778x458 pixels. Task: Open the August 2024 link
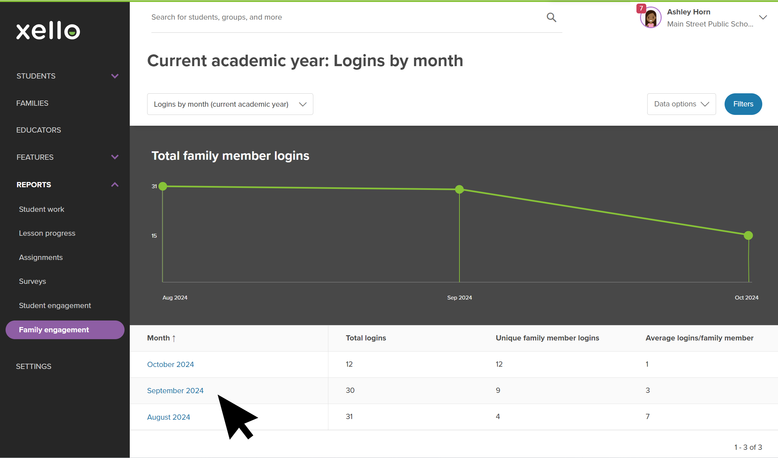(168, 417)
